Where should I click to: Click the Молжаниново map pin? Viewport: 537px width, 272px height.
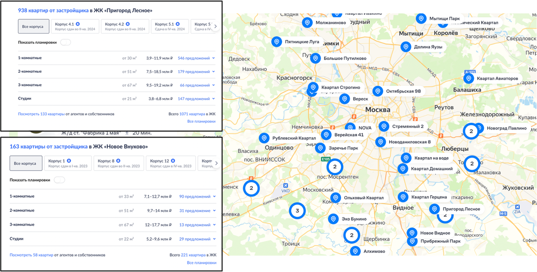coord(307,22)
